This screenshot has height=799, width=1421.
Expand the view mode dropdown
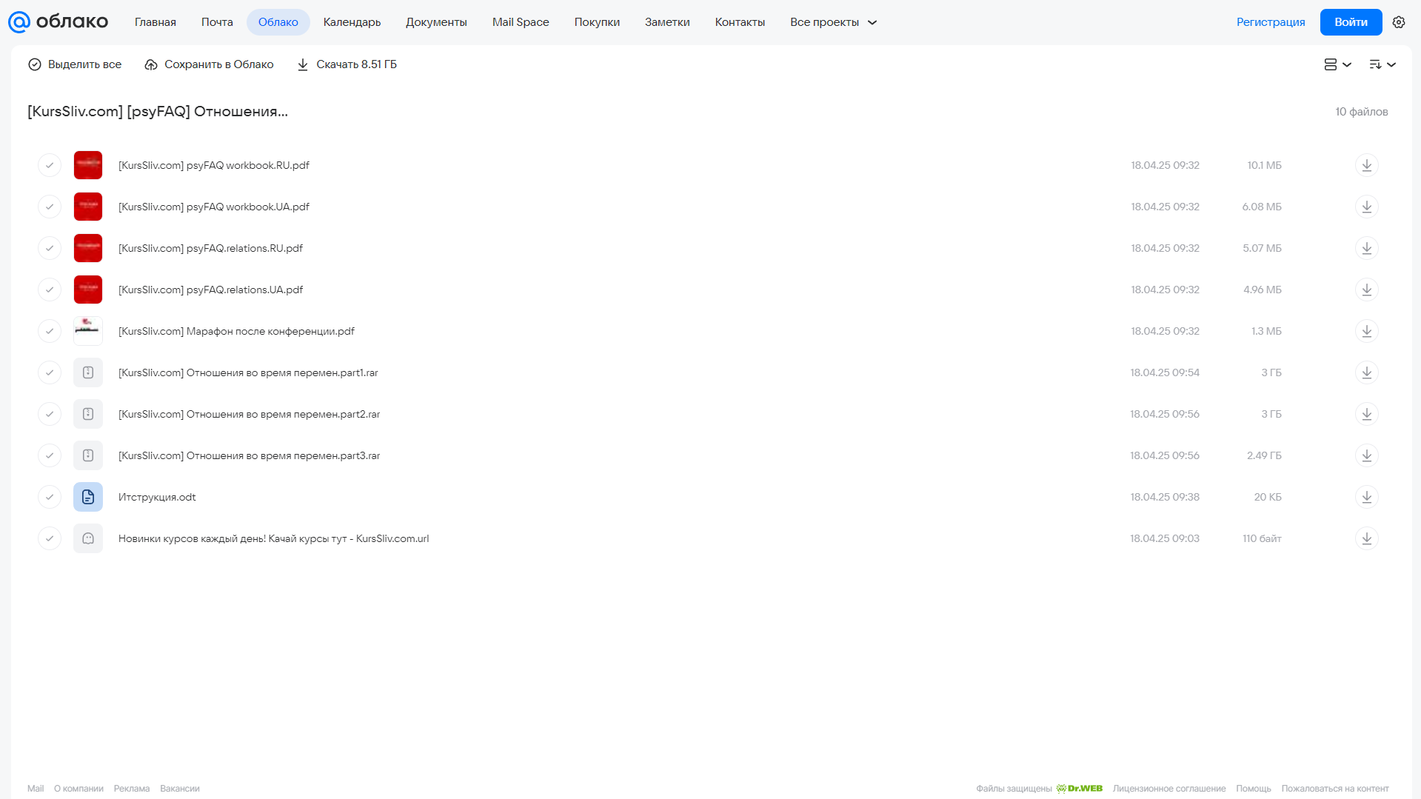tap(1337, 64)
